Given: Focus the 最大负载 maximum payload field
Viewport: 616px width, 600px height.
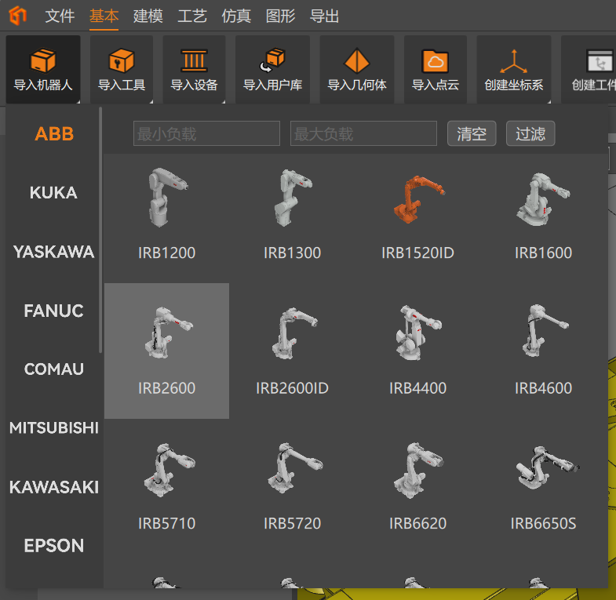Looking at the screenshot, I should pos(363,133).
